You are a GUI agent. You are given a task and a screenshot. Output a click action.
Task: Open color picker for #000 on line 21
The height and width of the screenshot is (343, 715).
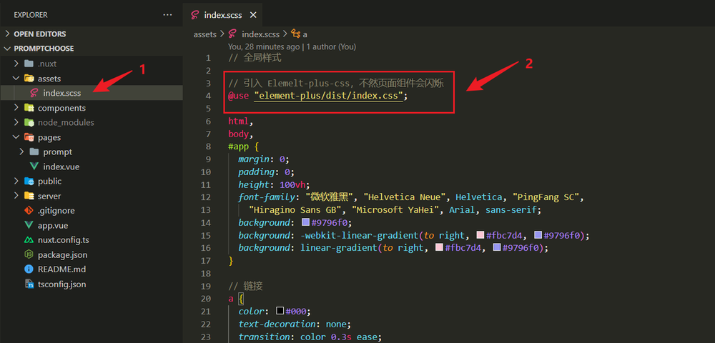[x=280, y=312]
